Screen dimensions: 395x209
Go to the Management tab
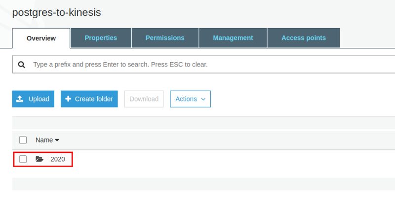(233, 38)
